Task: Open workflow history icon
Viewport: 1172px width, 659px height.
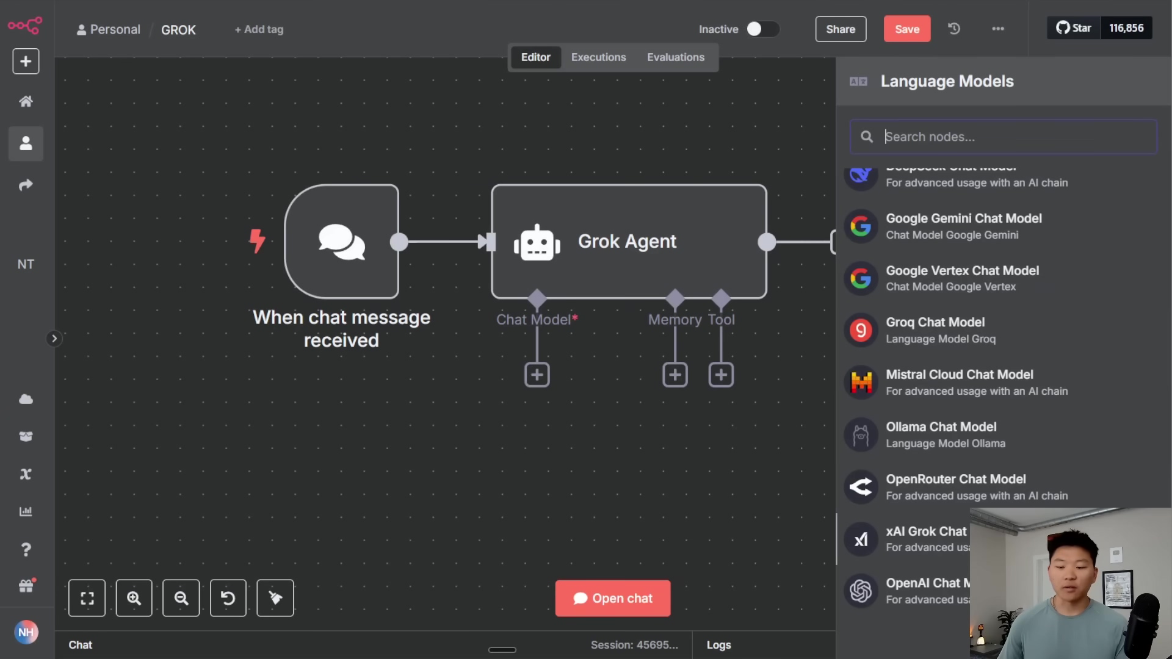Action: click(x=954, y=29)
